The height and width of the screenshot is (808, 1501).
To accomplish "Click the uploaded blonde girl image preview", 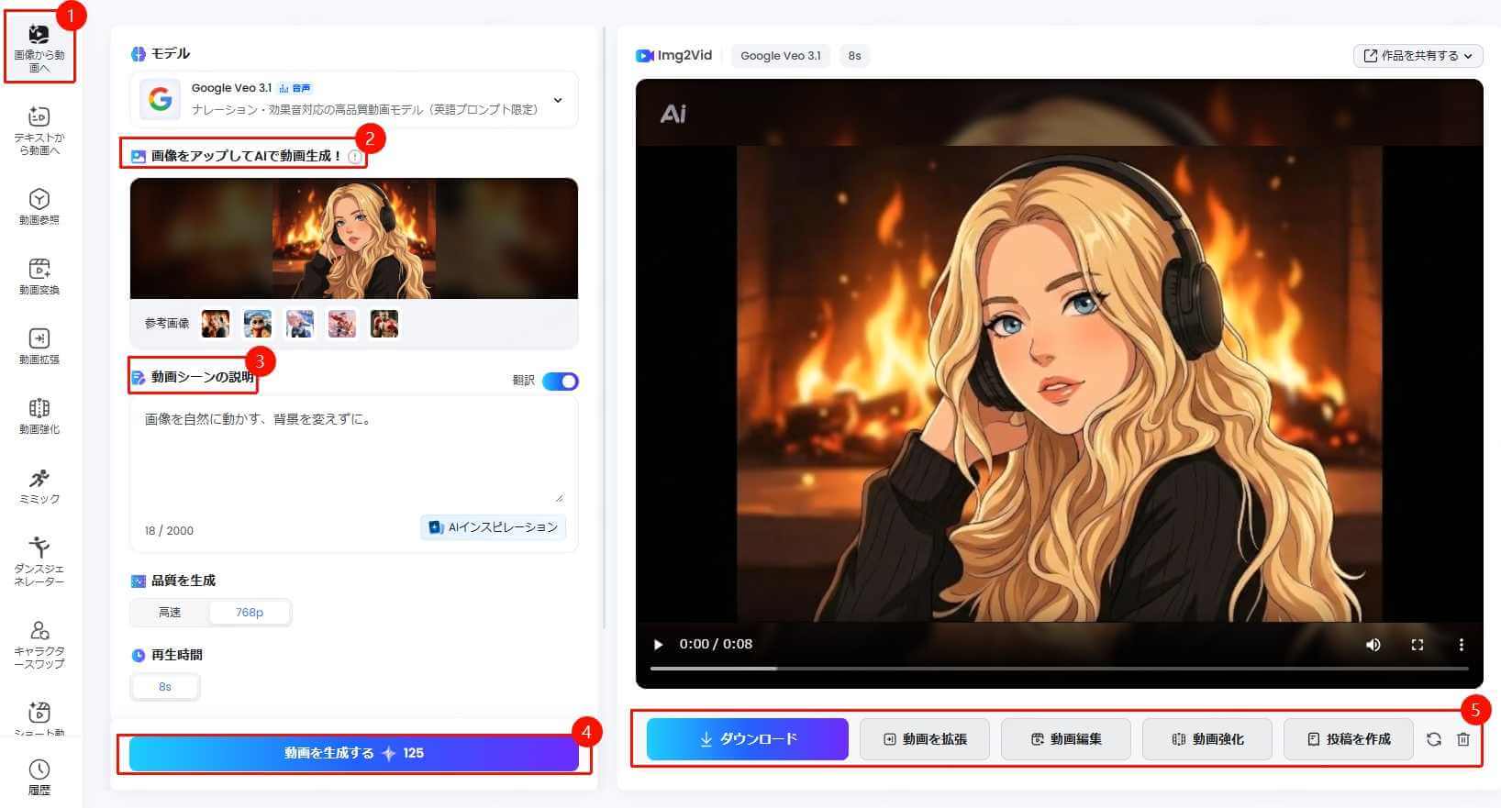I will tap(354, 238).
